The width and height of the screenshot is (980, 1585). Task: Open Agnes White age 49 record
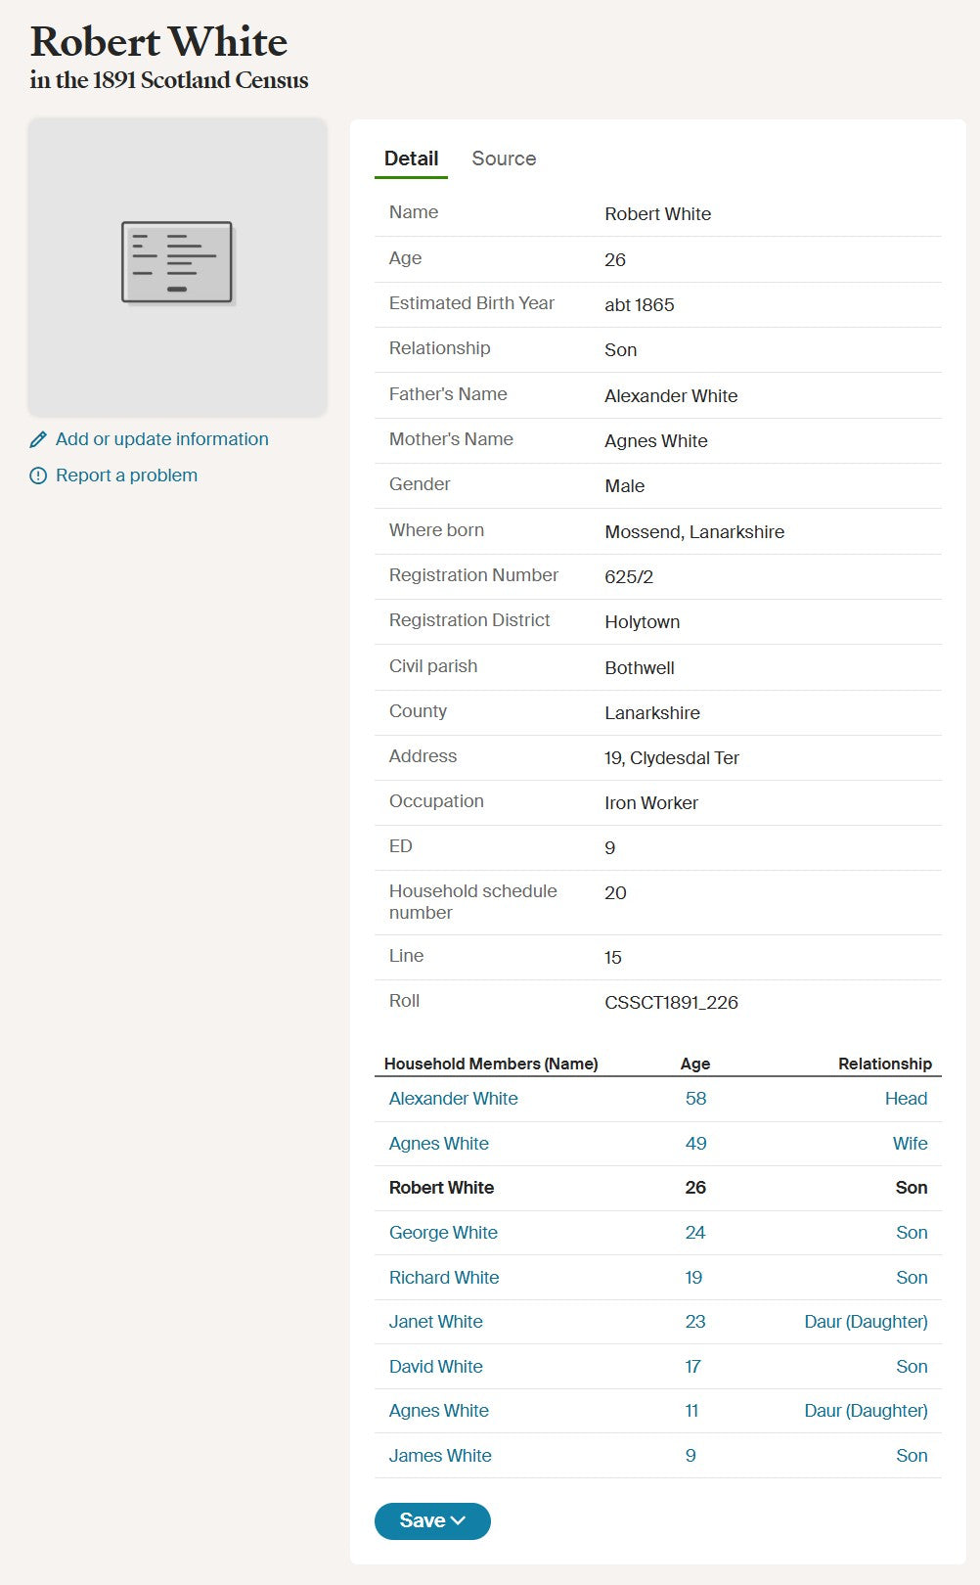[x=439, y=1143]
